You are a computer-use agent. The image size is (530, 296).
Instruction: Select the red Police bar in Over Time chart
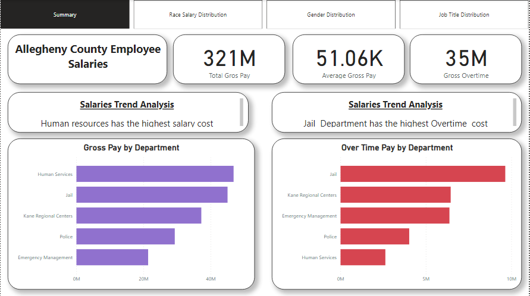tap(375, 237)
